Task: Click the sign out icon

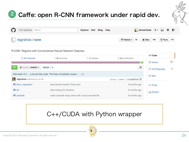Action: (x=173, y=30)
